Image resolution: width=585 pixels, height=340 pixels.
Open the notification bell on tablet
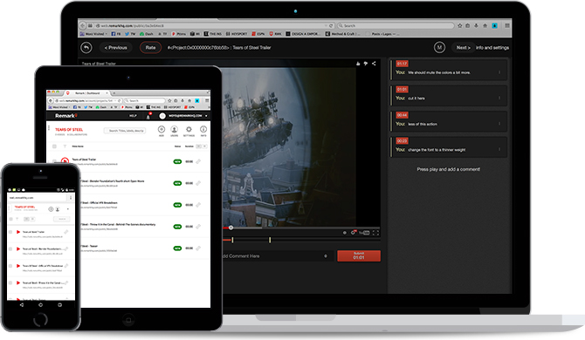click(x=148, y=116)
